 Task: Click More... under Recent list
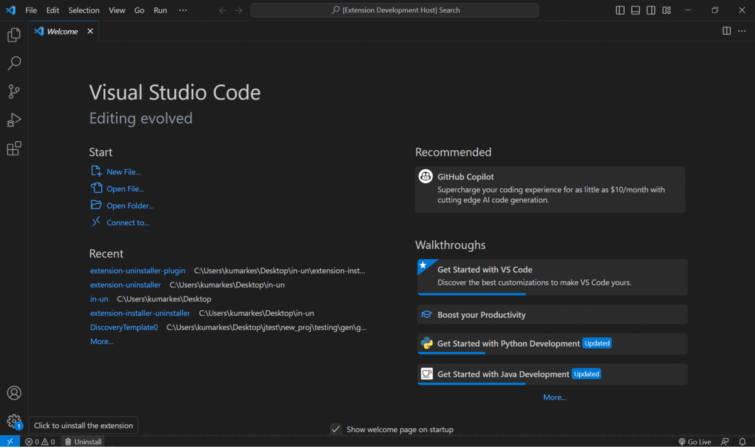tap(102, 342)
